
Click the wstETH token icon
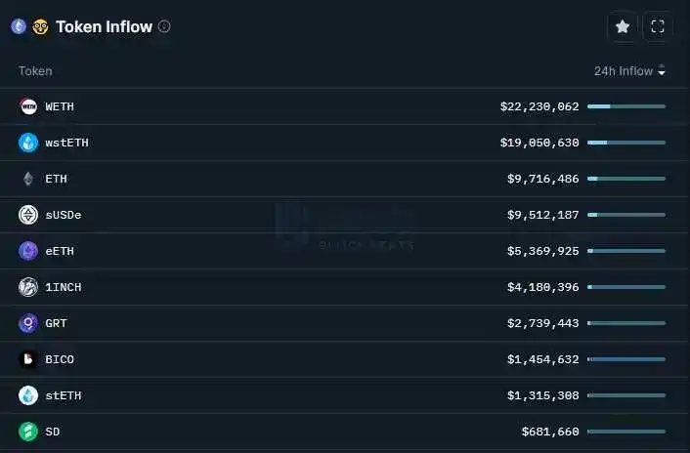(28, 143)
